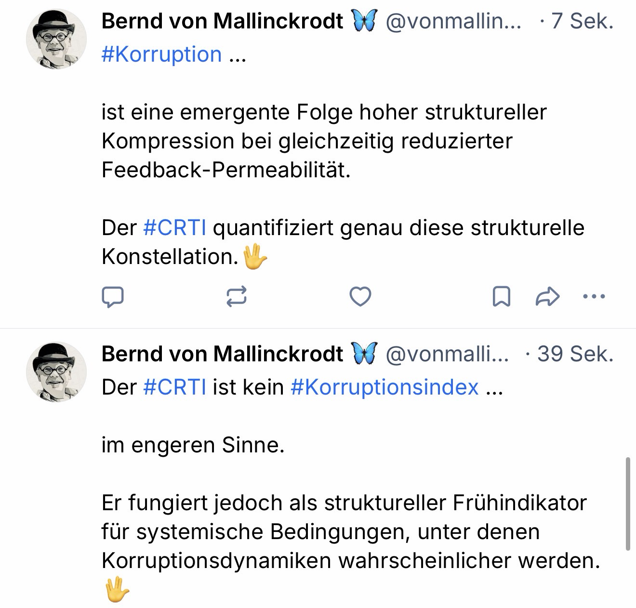
Task: Click the vertical scrollbar thumb
Action: (627, 503)
